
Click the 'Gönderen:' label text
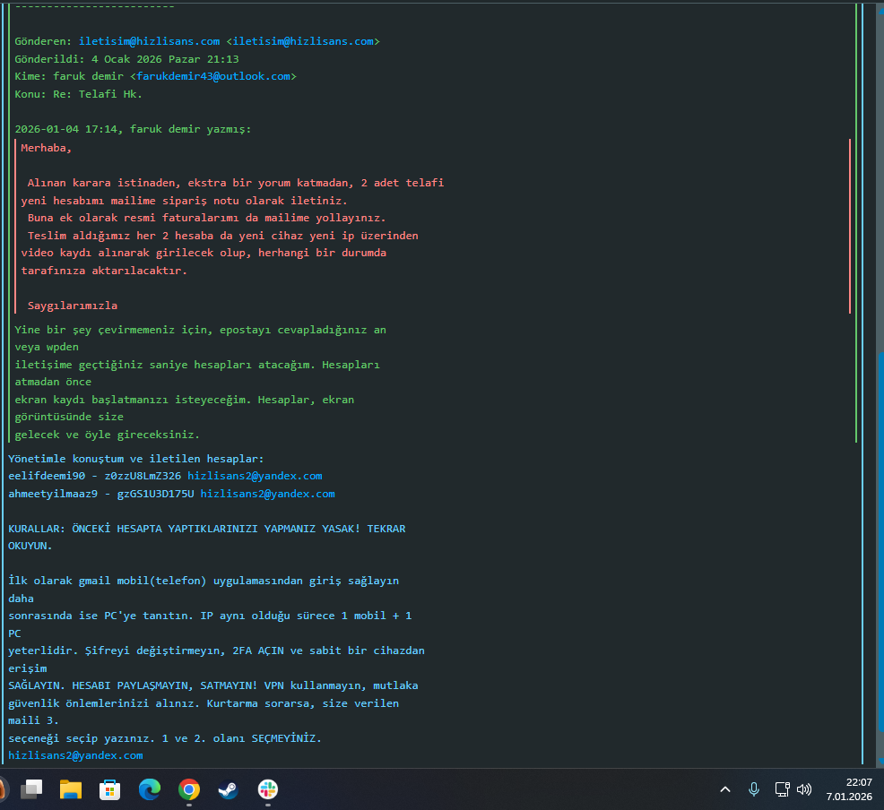pyautogui.click(x=43, y=41)
